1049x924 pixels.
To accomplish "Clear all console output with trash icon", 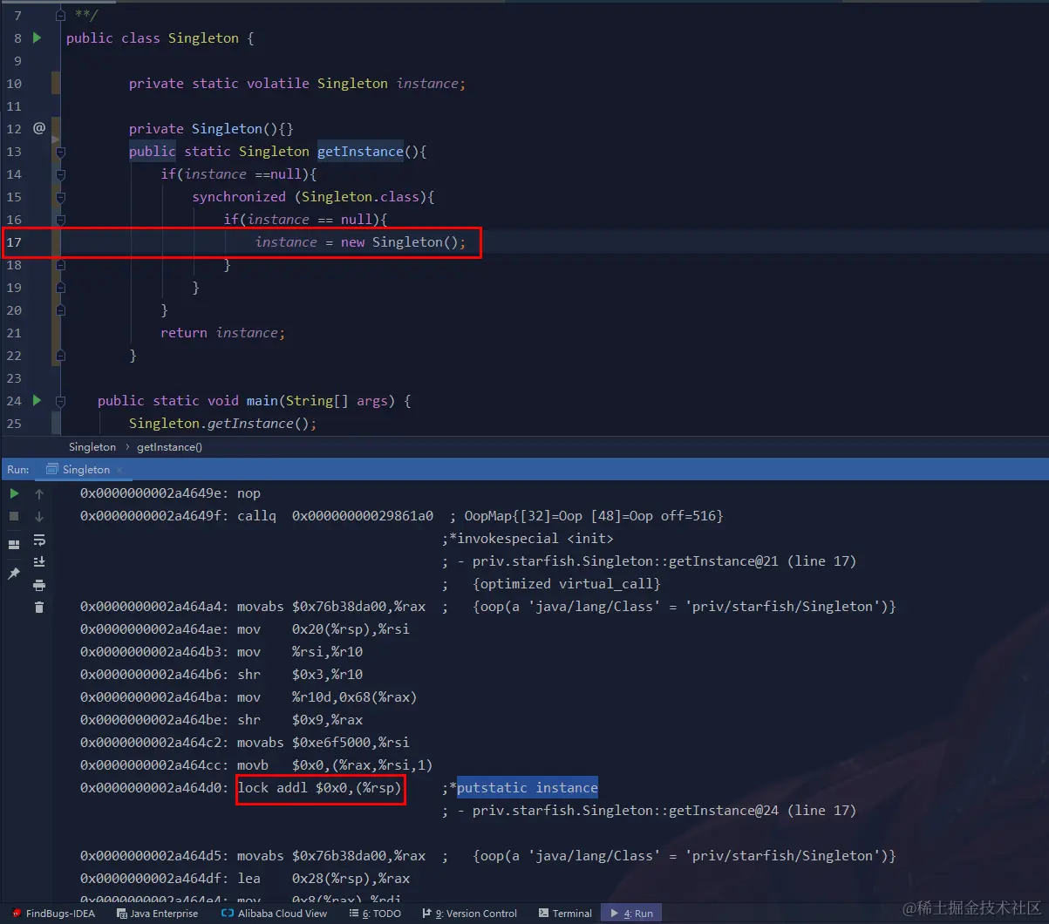I will pos(39,608).
